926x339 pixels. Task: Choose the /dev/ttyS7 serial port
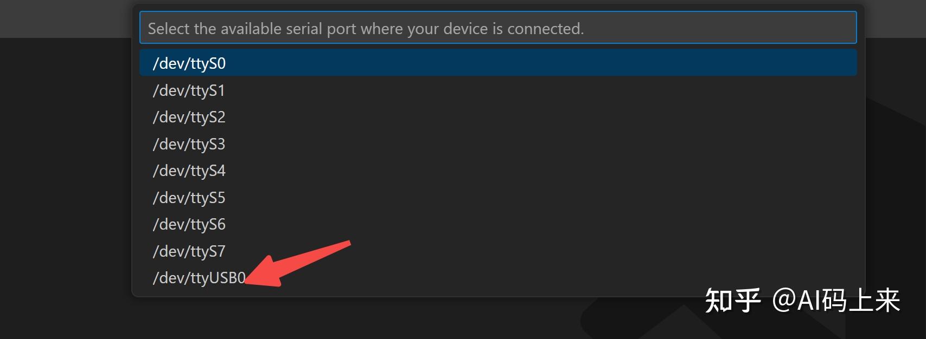189,251
